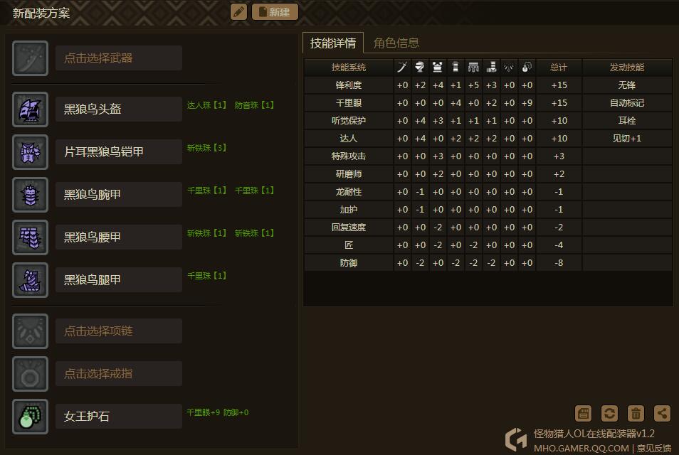The height and width of the screenshot is (455, 679).
Task: Click the 新建 button
Action: click(x=275, y=12)
